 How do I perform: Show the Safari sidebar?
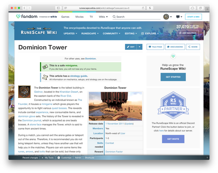tap(58, 8)
